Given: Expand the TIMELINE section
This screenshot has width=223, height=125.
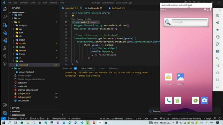Looking at the screenshot, I should coord(16,111).
